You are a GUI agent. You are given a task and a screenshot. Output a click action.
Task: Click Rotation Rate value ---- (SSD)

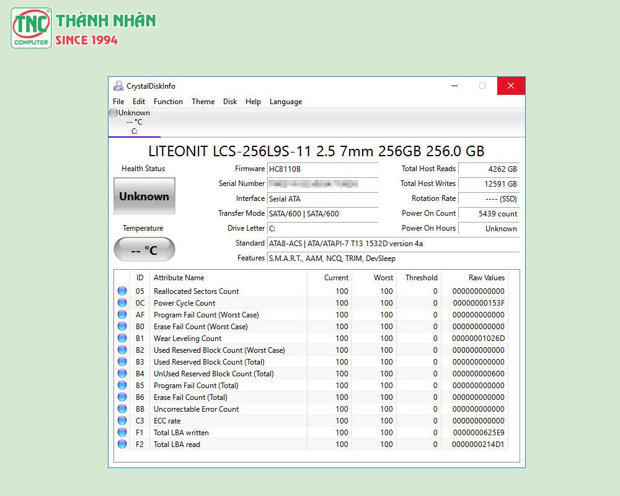pos(489,199)
